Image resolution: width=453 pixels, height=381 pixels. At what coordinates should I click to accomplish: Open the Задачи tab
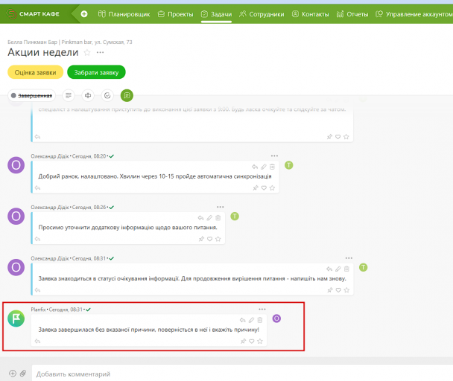click(x=216, y=14)
